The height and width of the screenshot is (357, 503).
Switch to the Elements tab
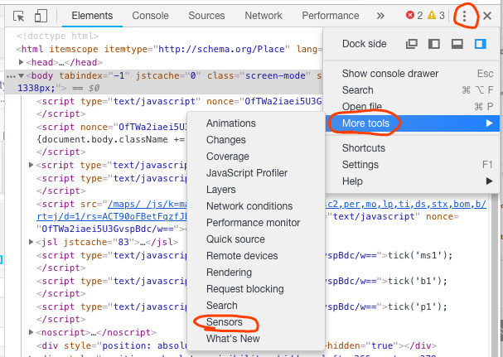point(92,16)
